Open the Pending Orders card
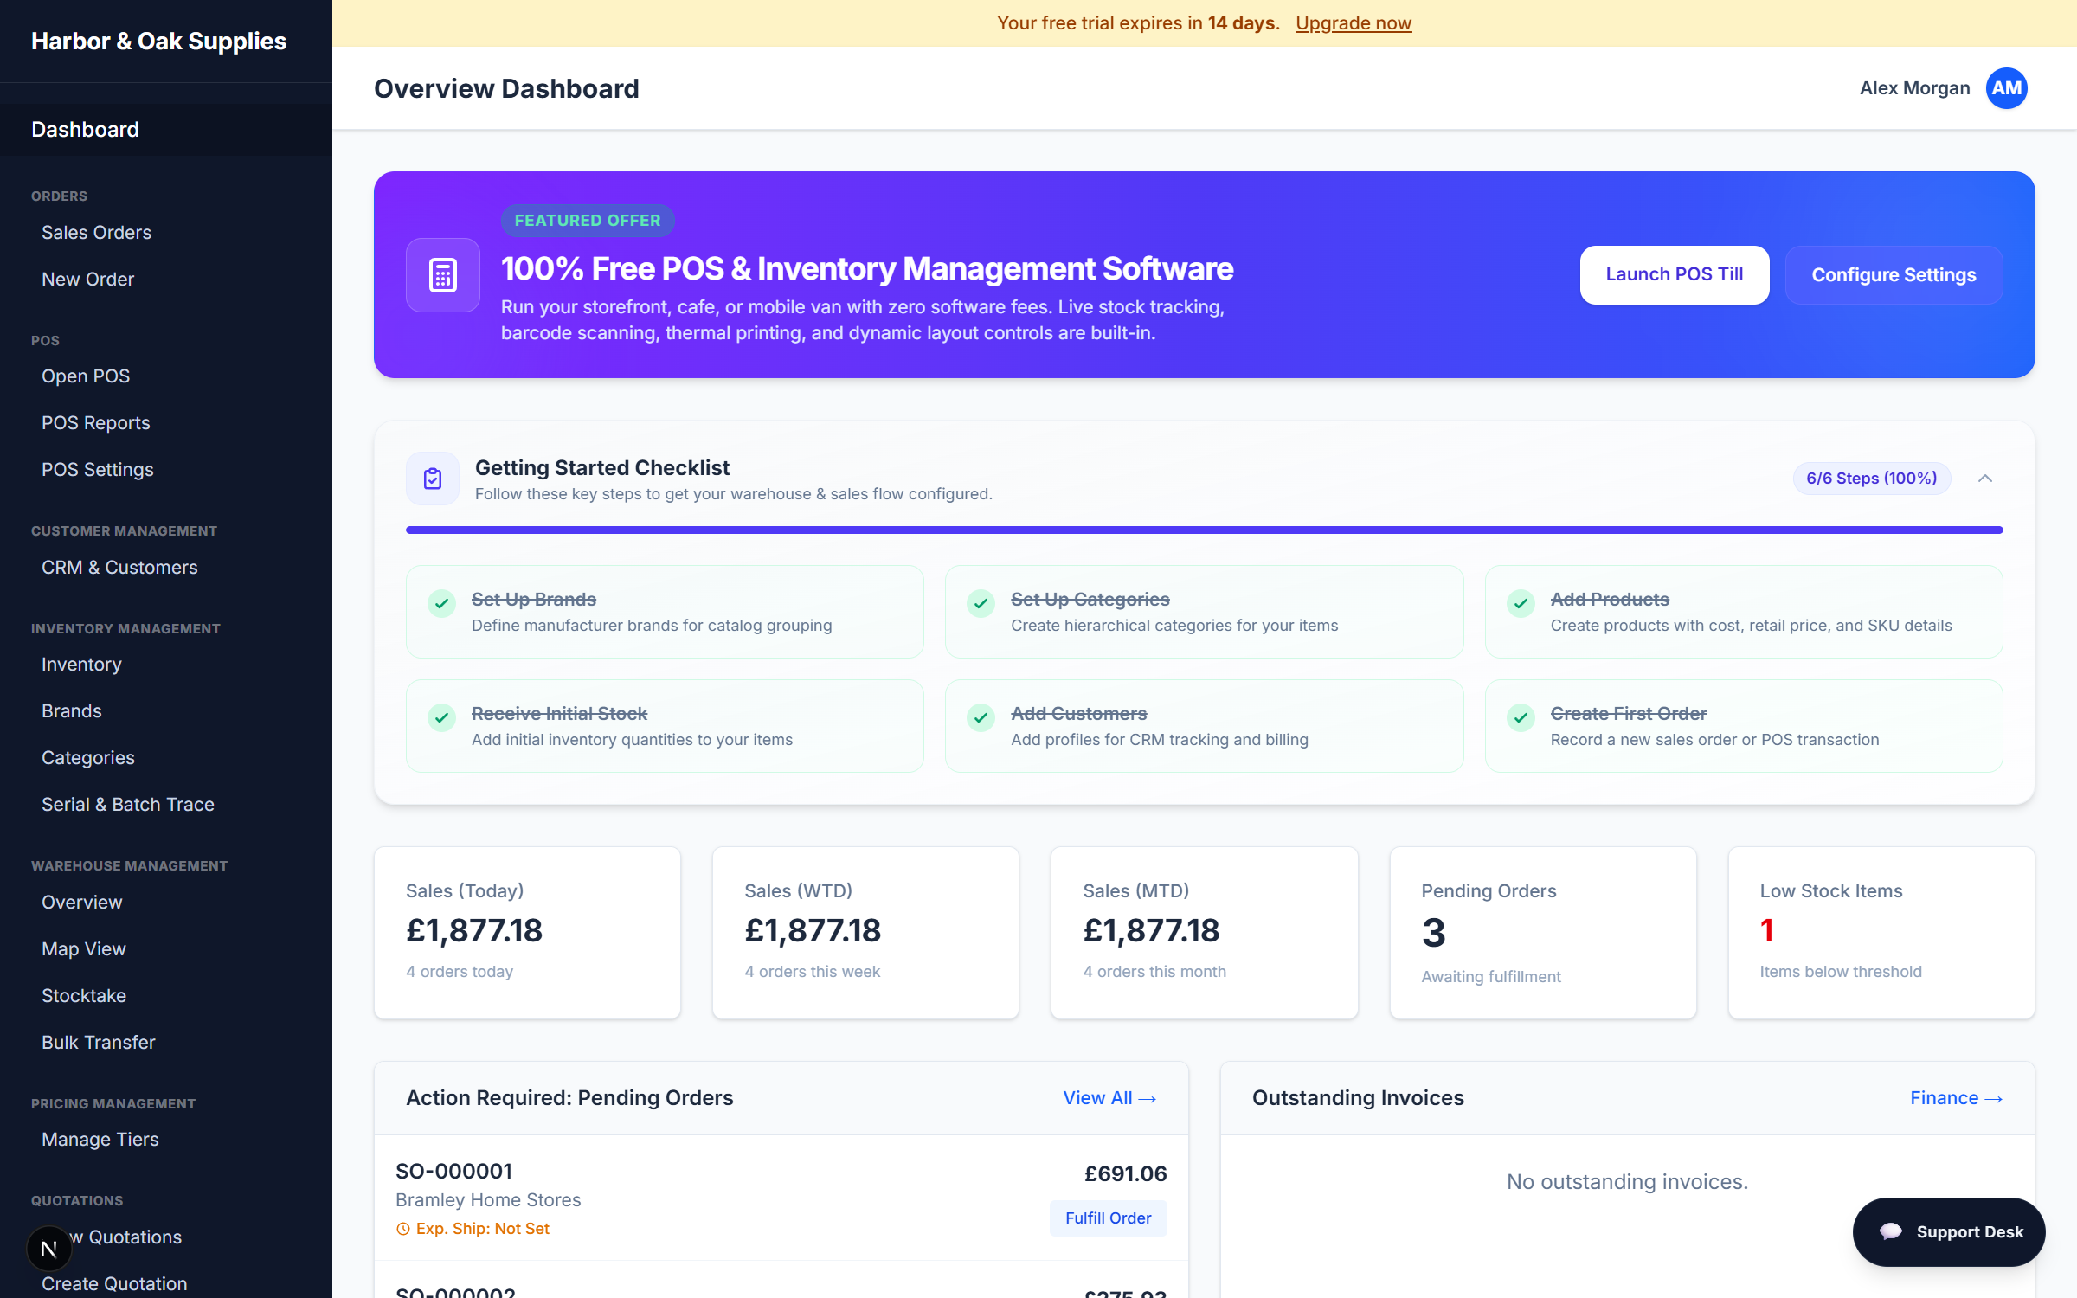This screenshot has height=1298, width=2077. 1543,933
